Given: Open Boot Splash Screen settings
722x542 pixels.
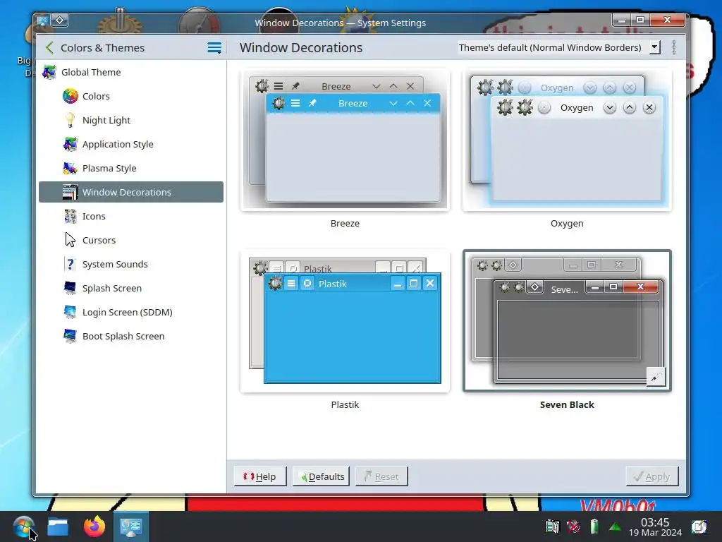Looking at the screenshot, I should click(131, 336).
